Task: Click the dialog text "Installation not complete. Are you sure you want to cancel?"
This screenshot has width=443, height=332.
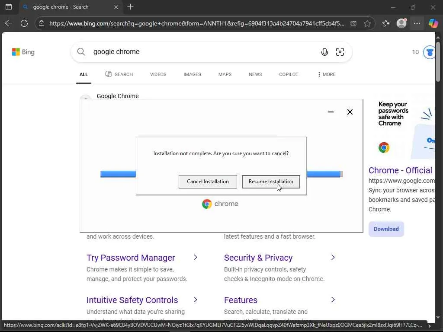Action: [x=221, y=153]
